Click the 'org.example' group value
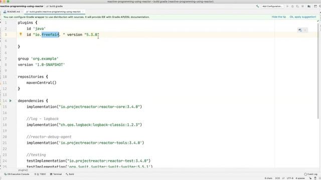 point(45,59)
